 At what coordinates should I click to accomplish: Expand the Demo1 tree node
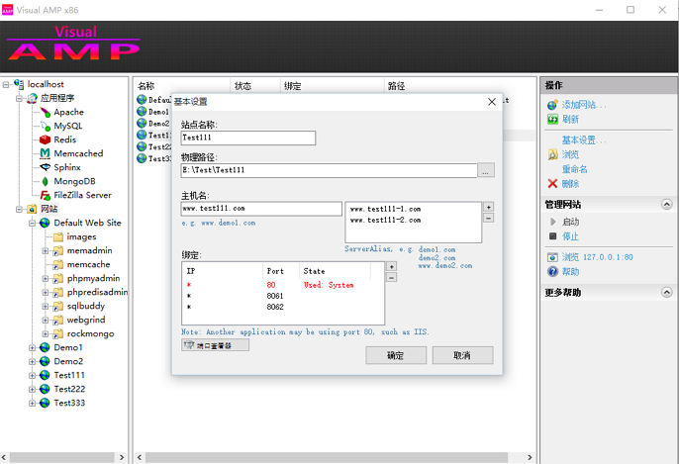(32, 347)
